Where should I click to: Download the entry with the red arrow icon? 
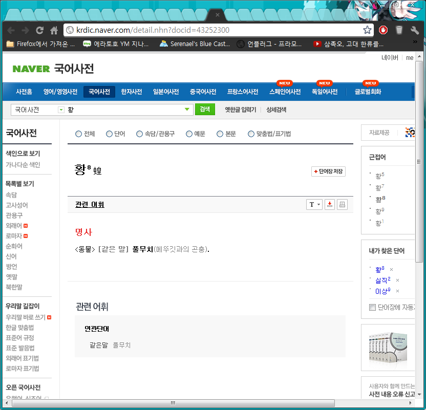[330, 204]
